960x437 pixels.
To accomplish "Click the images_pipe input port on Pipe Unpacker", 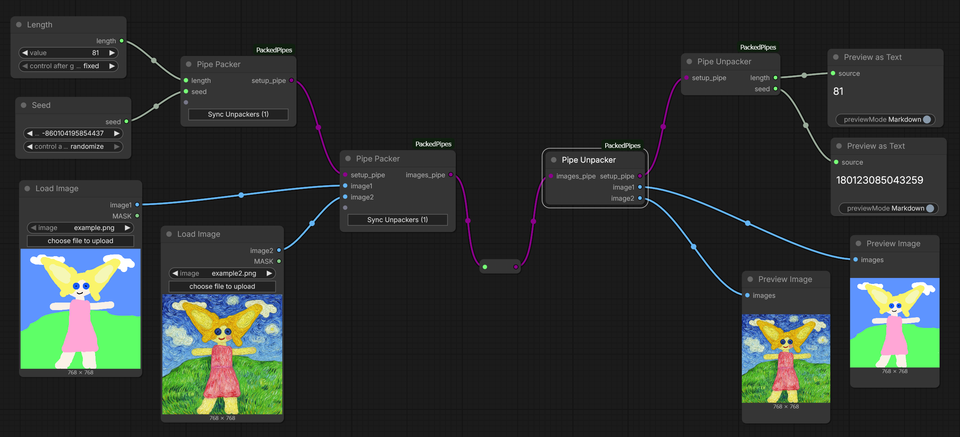I will (551, 176).
